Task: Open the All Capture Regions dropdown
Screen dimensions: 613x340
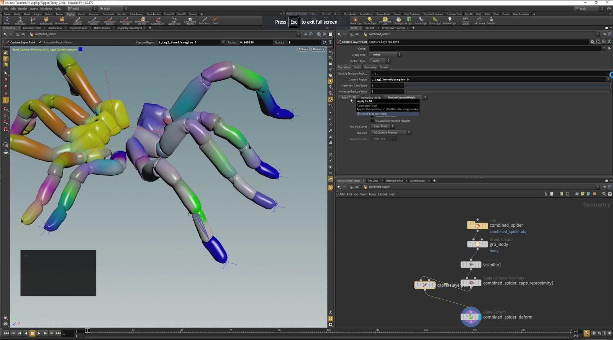Action: [x=390, y=132]
